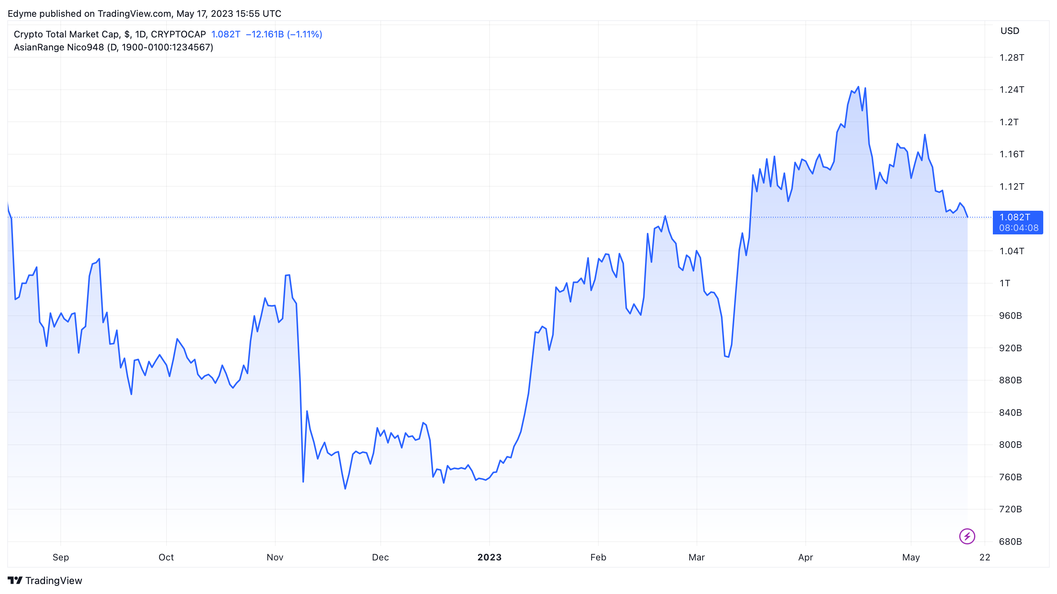Click the Feb label on time axis
1057x594 pixels.
pyautogui.click(x=598, y=557)
